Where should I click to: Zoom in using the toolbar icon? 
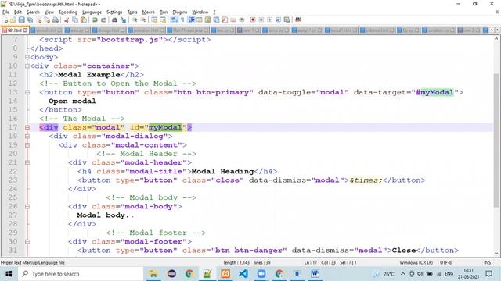pyautogui.click(x=135, y=20)
